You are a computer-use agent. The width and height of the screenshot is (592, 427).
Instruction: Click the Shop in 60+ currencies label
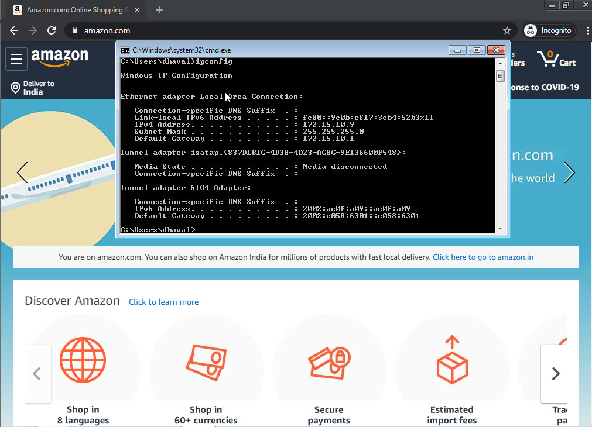[206, 415]
